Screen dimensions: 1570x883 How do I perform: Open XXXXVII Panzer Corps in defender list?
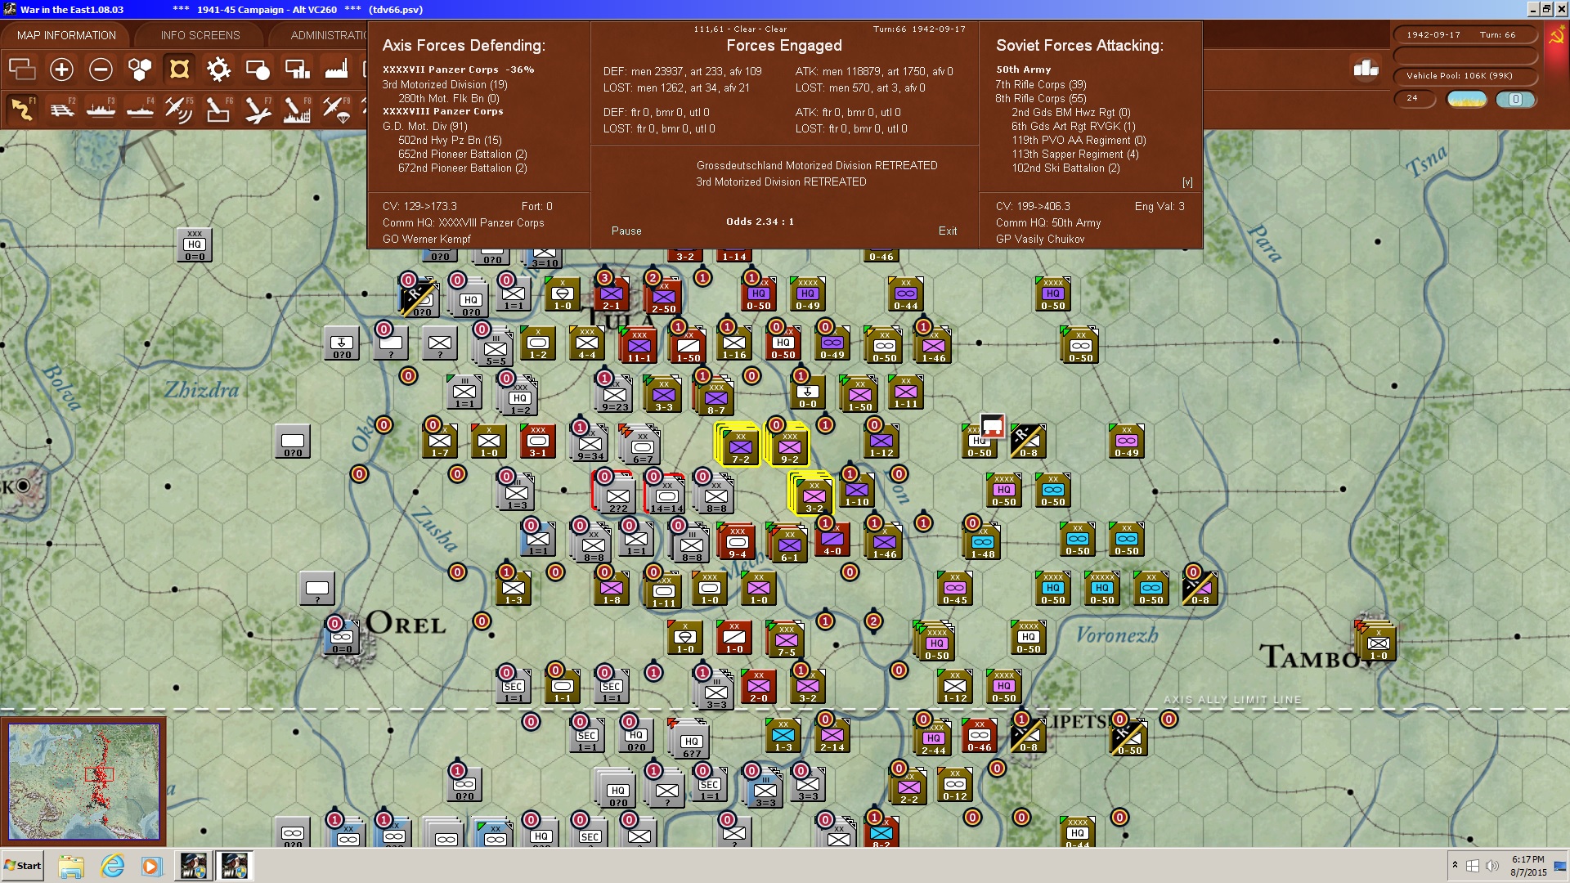click(458, 69)
